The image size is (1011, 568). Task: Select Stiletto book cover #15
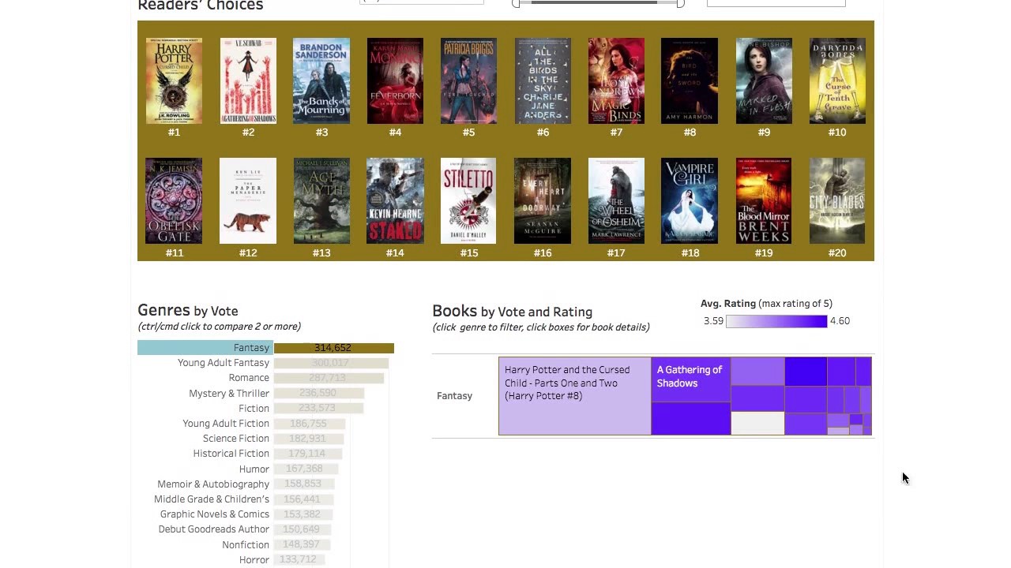coord(469,201)
